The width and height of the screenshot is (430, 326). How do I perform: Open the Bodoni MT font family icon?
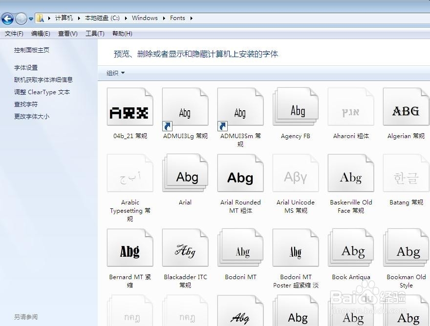(x=240, y=247)
